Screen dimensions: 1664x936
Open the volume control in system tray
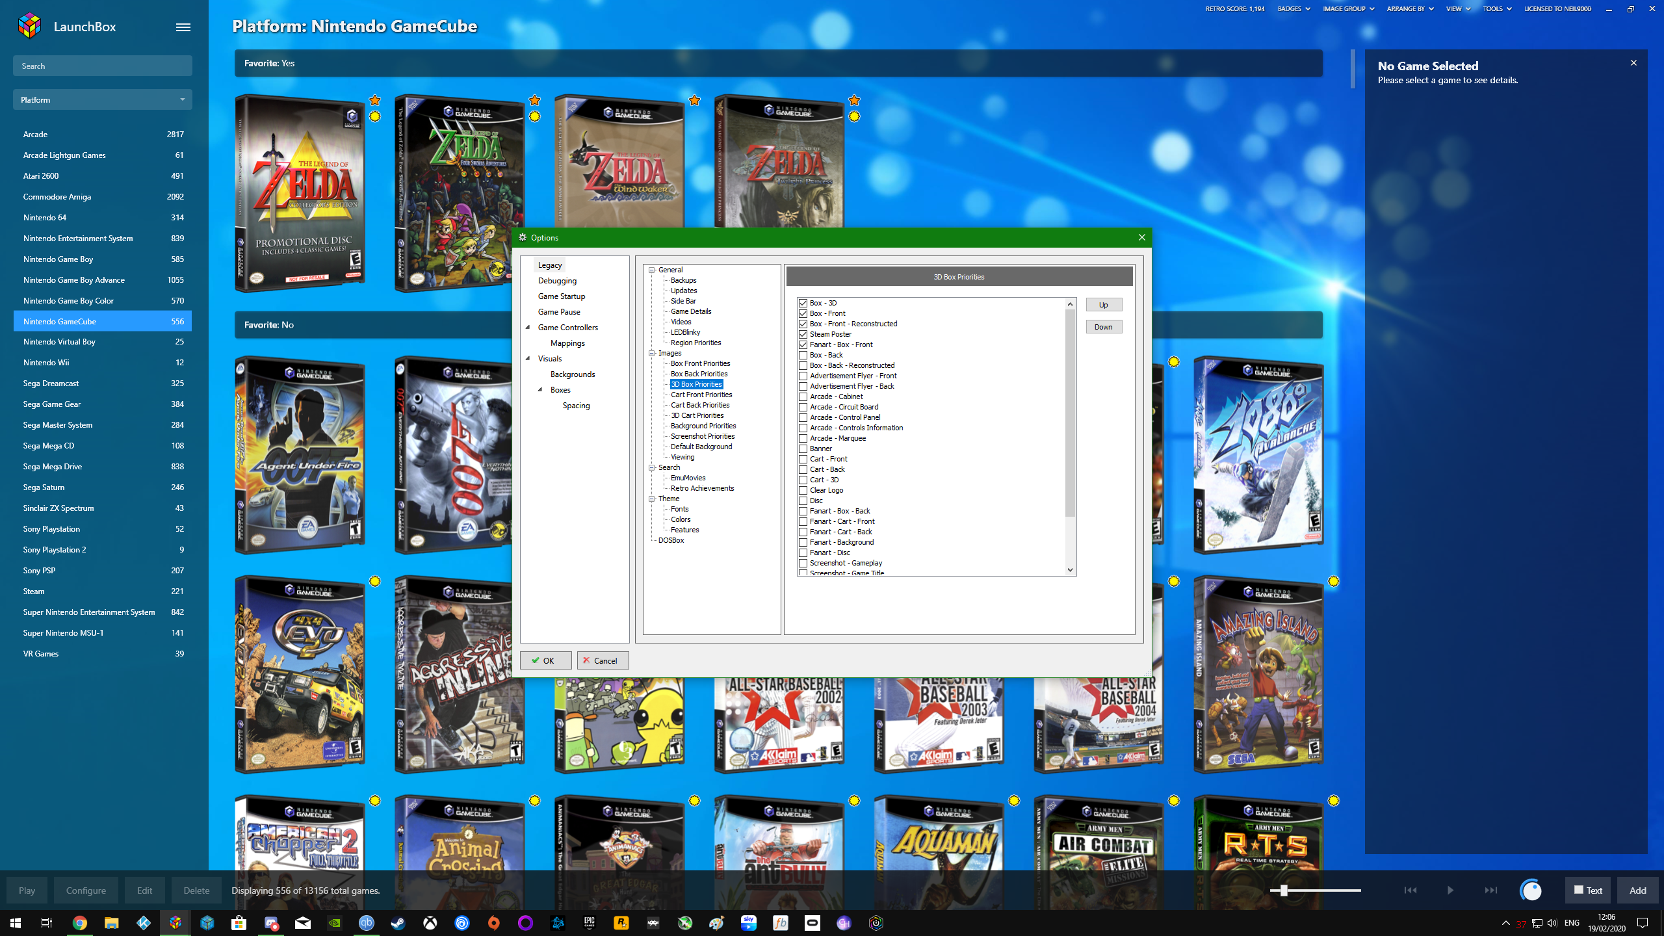point(1552,923)
